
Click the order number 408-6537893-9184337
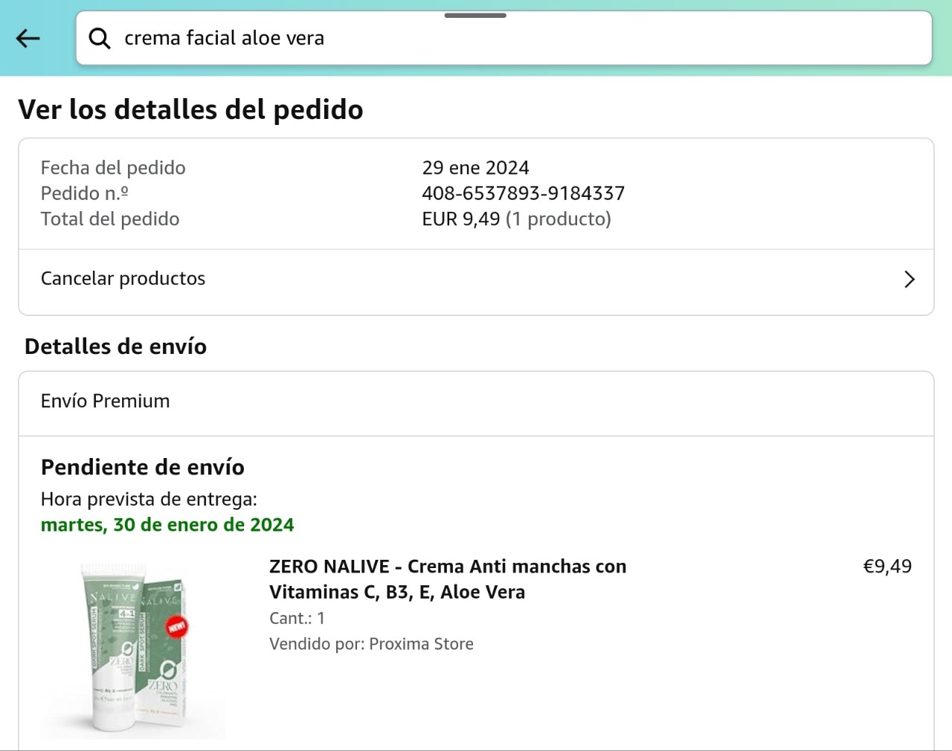(x=523, y=193)
